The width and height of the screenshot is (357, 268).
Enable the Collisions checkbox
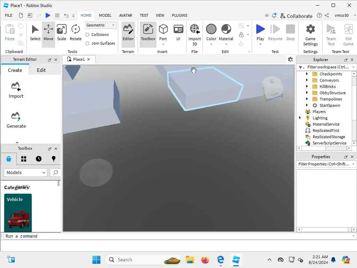click(87, 35)
